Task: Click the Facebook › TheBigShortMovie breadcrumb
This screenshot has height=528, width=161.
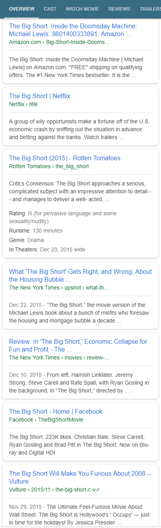Action: click(x=46, y=420)
